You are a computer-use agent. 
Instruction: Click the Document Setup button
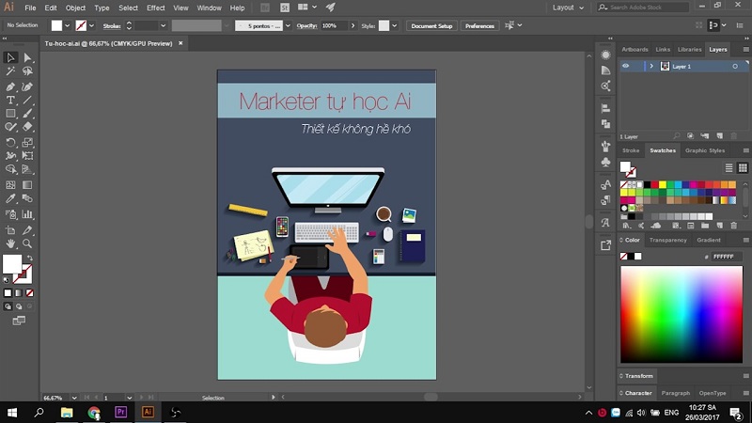point(431,26)
